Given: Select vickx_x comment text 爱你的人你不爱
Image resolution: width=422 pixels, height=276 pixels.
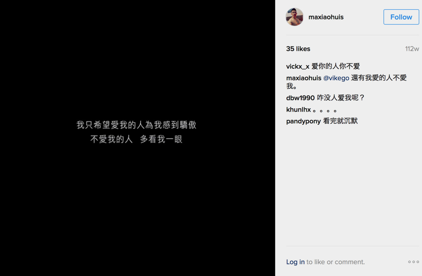Looking at the screenshot, I should point(336,66).
